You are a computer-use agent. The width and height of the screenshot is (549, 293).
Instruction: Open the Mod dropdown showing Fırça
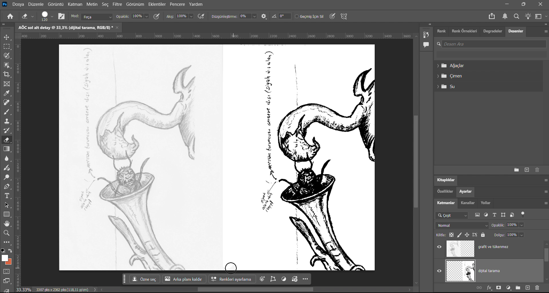[x=97, y=17]
